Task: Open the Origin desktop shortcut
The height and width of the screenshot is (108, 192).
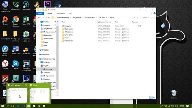Action: [5, 20]
